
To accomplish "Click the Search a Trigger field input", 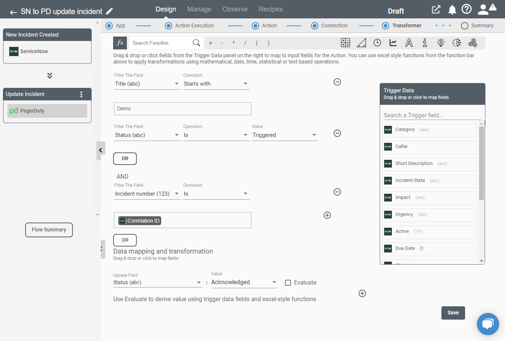I will [x=432, y=116].
